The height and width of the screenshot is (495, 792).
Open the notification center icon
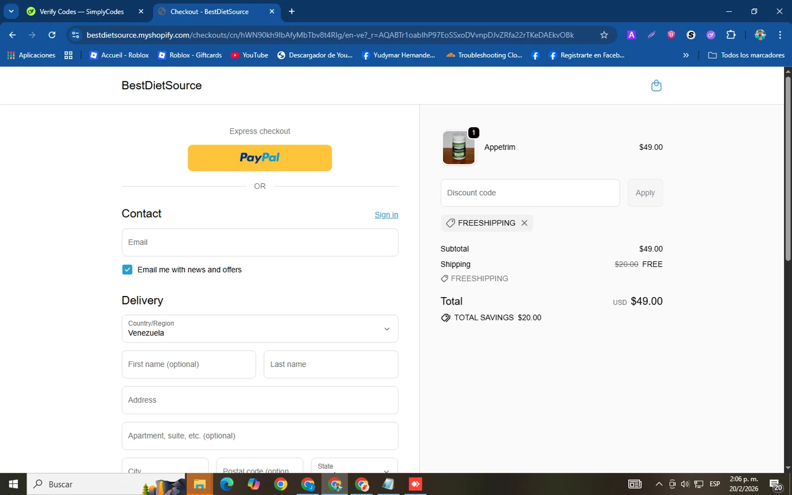pyautogui.click(x=776, y=484)
